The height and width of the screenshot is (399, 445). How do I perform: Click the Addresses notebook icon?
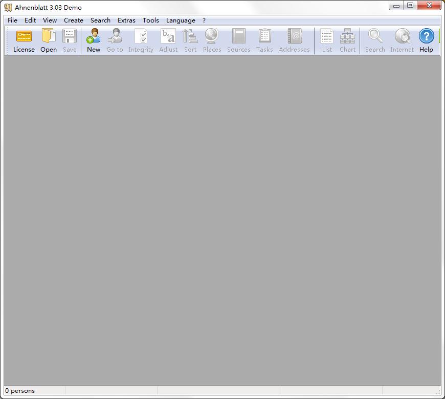pyautogui.click(x=294, y=37)
